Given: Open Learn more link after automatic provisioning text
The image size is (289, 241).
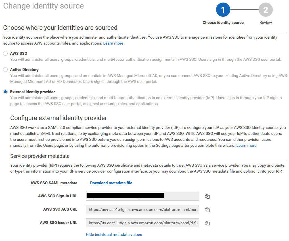Looking at the screenshot, I should pyautogui.click(x=246, y=145).
